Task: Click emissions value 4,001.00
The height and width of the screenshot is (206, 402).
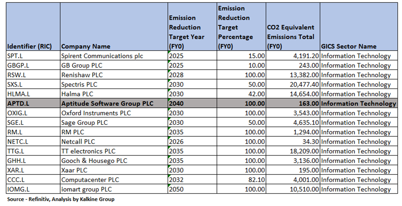Action: pos(293,180)
